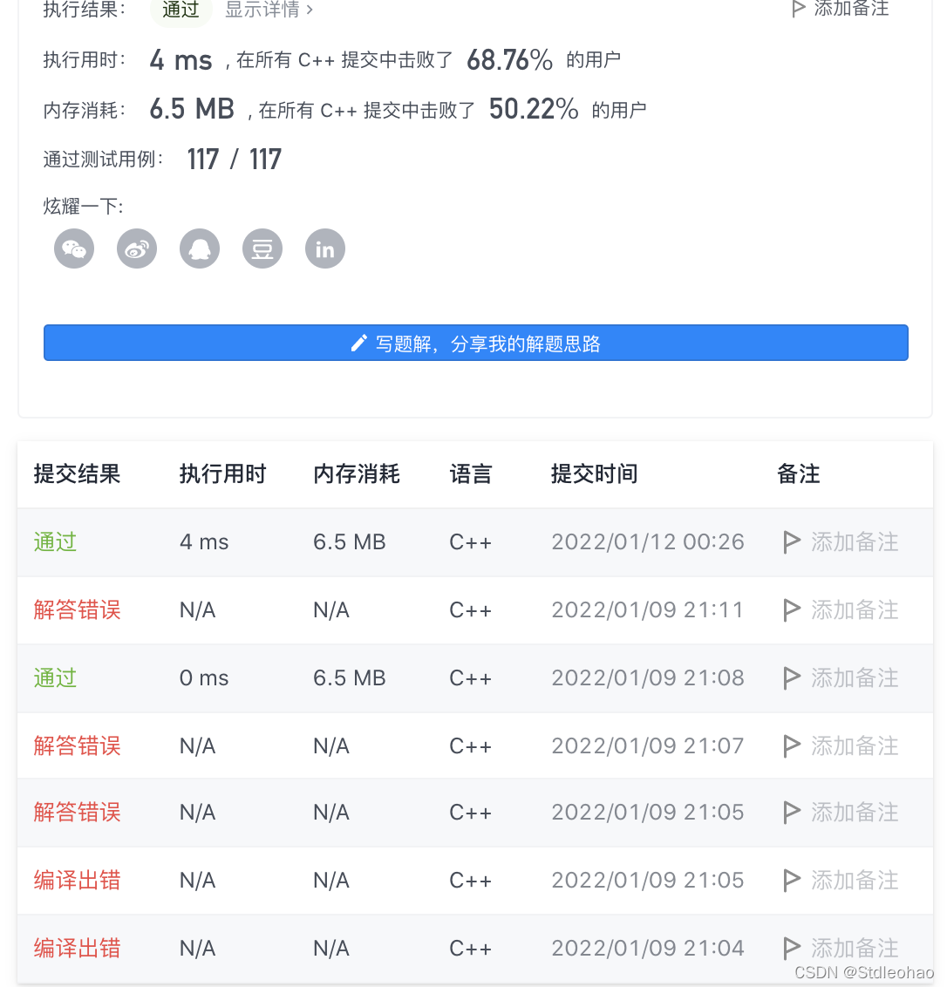Click flag icon in 2022/01/09 21:04 row

[792, 948]
